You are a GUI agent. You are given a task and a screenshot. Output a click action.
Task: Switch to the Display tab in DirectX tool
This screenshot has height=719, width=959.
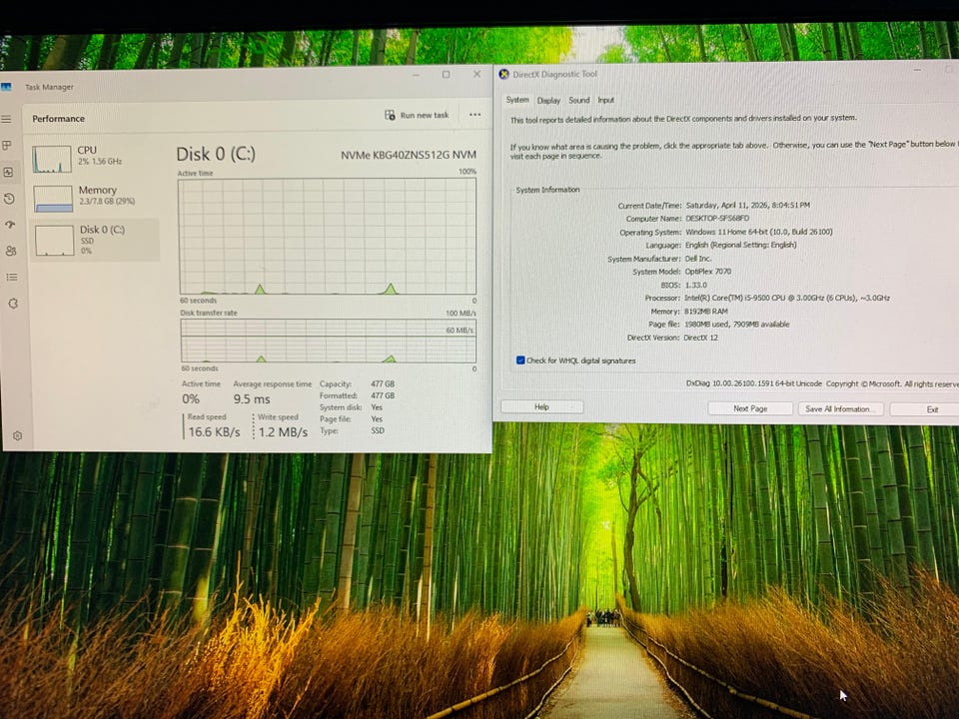[548, 100]
